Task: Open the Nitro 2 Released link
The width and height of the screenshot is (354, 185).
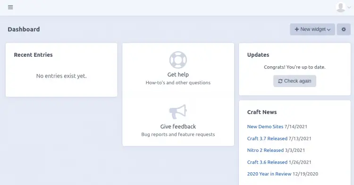Action: (x=265, y=150)
